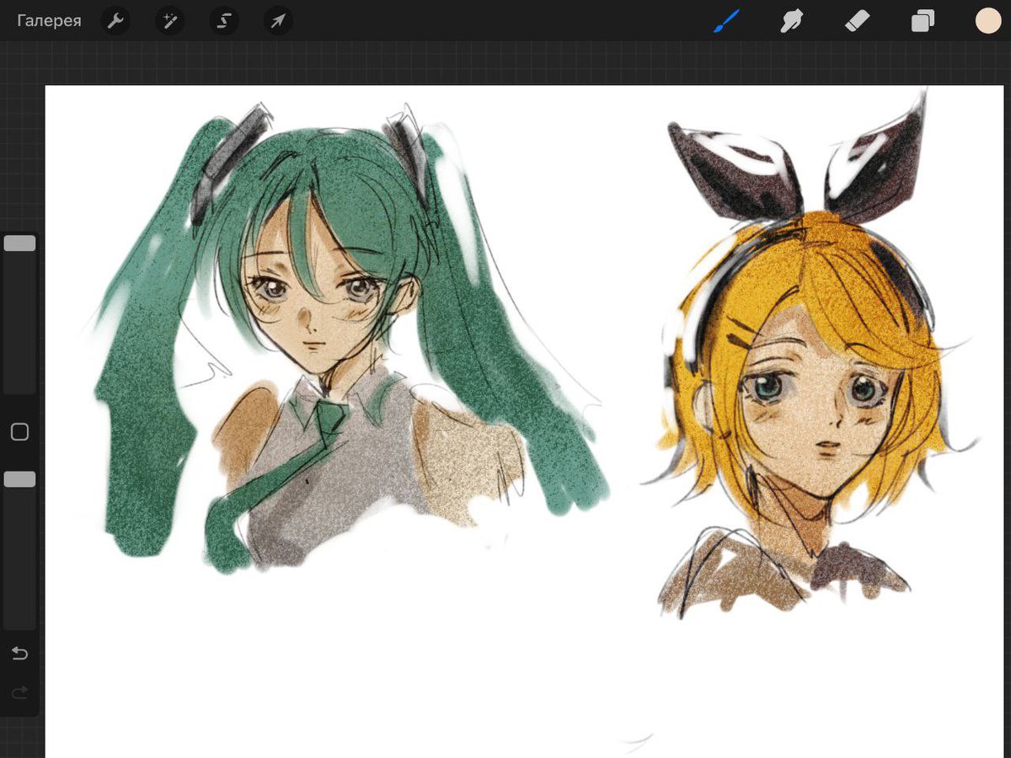Activate the Selection tool (S icon)
This screenshot has width=1011, height=758.
(x=223, y=21)
